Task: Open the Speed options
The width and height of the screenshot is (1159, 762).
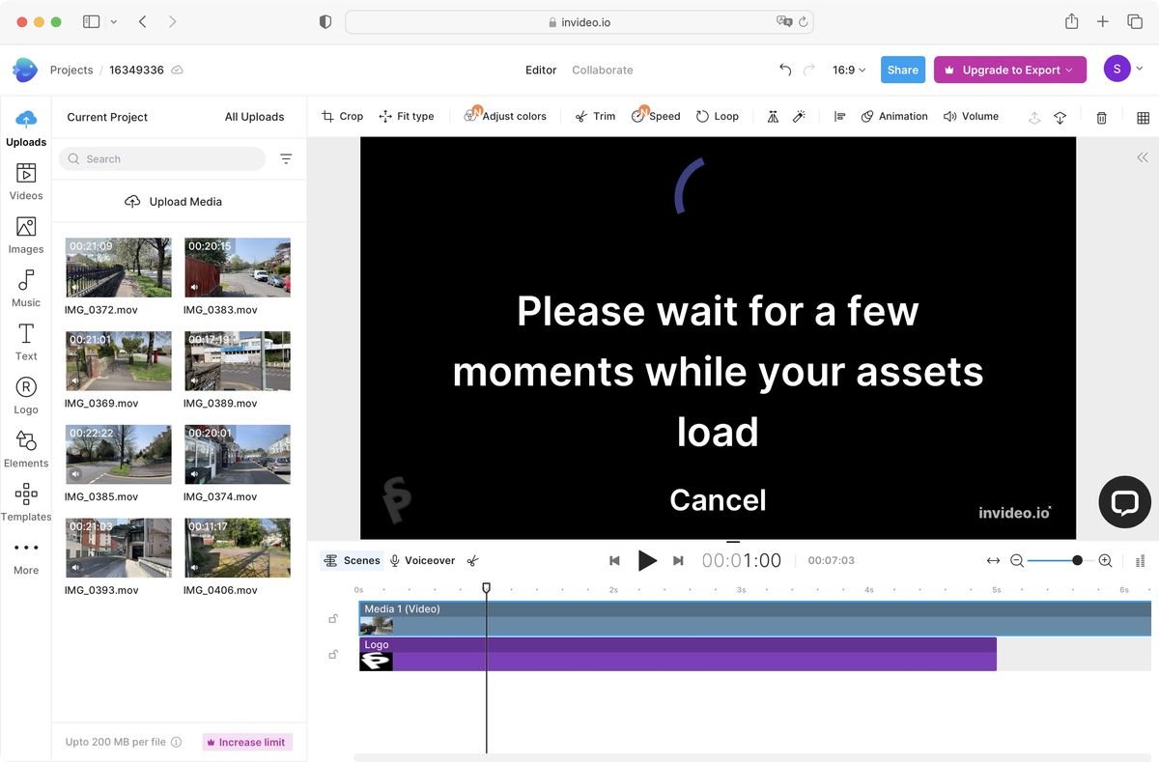Action: [663, 116]
